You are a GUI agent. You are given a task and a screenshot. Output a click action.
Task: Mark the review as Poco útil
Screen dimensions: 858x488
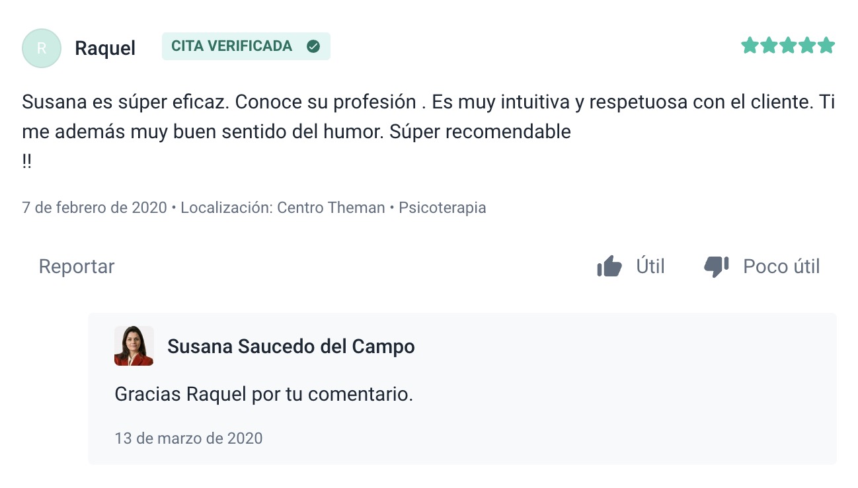pyautogui.click(x=781, y=266)
